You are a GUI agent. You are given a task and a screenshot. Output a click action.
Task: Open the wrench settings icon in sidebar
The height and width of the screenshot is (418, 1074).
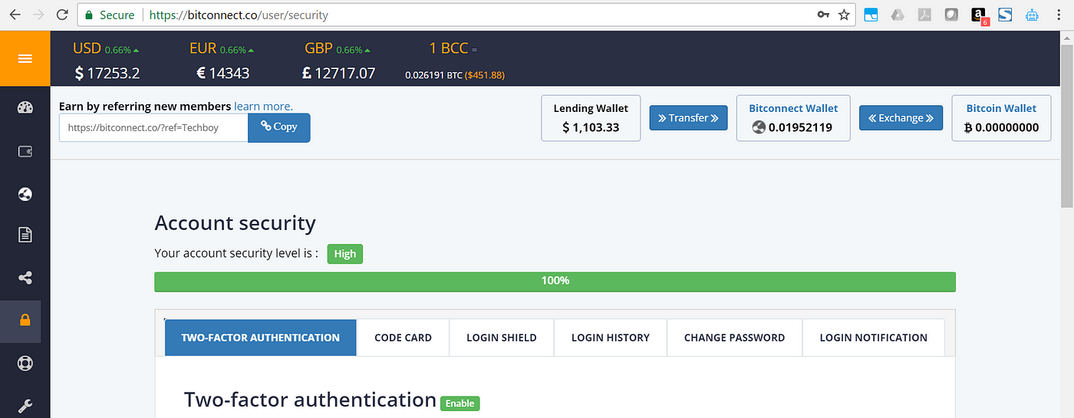click(x=25, y=406)
